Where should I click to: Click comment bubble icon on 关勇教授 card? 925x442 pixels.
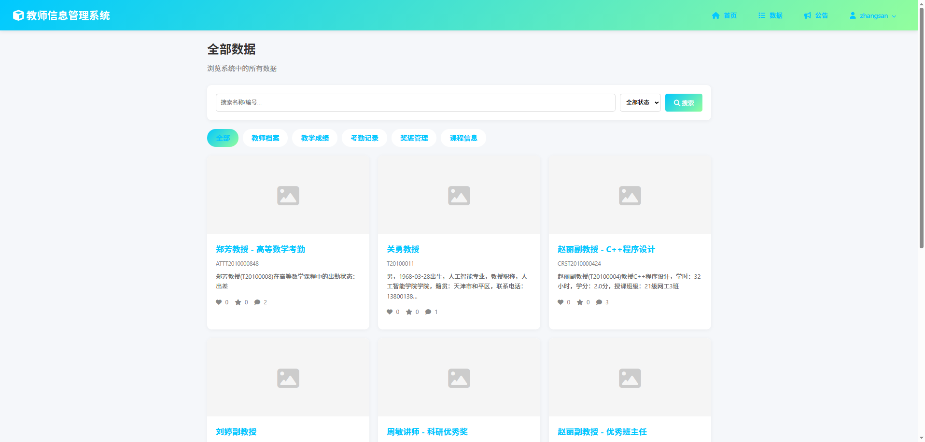point(428,312)
